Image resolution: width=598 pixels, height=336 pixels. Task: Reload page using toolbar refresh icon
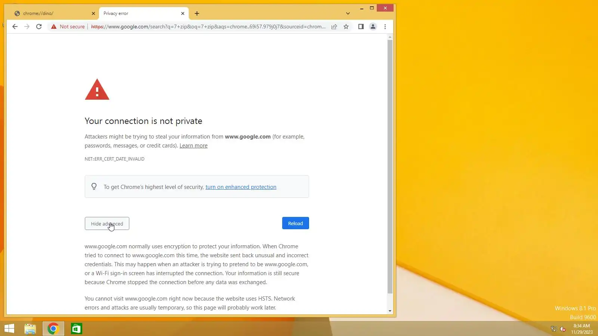click(x=39, y=27)
